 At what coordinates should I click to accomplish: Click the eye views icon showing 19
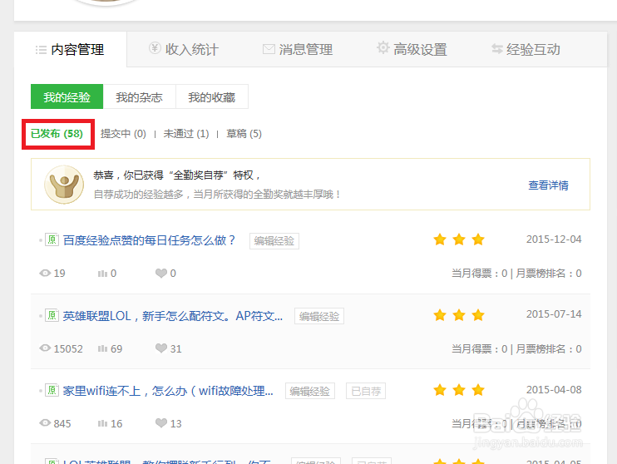(x=45, y=273)
